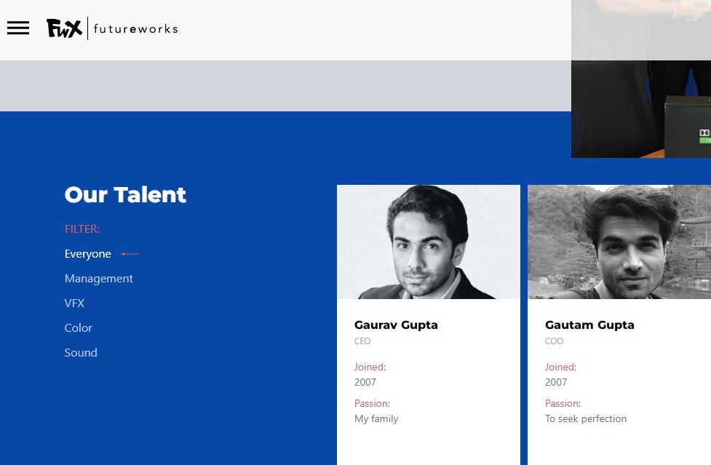Filter talent by Management
The height and width of the screenshot is (465, 711).
[99, 278]
